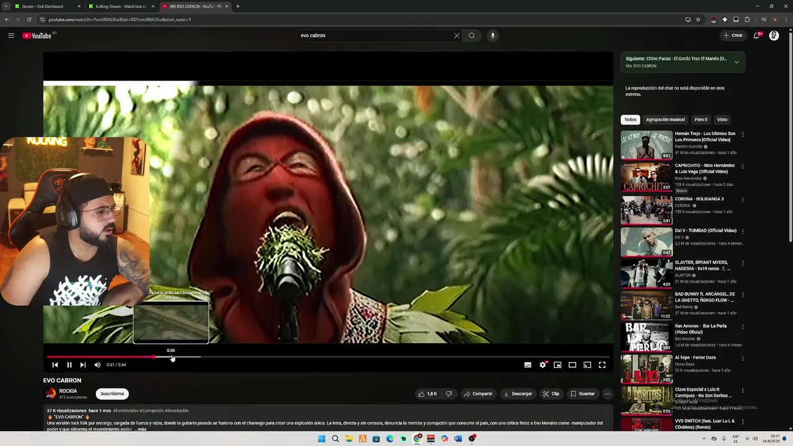The image size is (793, 446).
Task: Open the account avatar menu
Action: [x=774, y=35]
